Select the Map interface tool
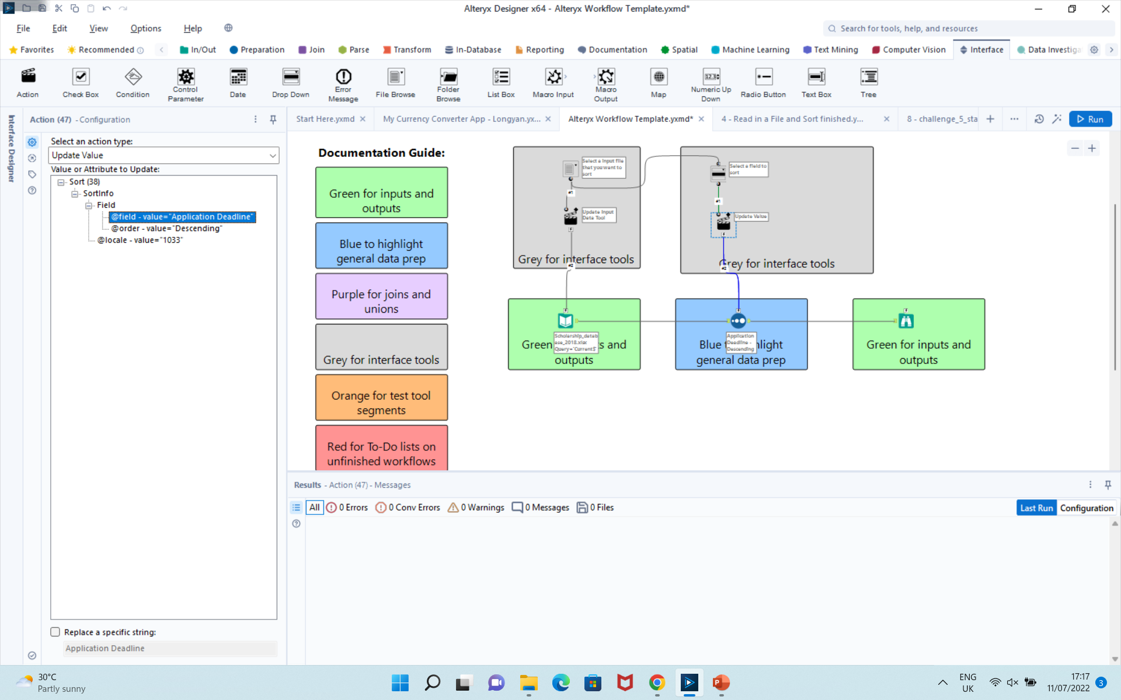Screen dimensions: 1121x700 659,83
